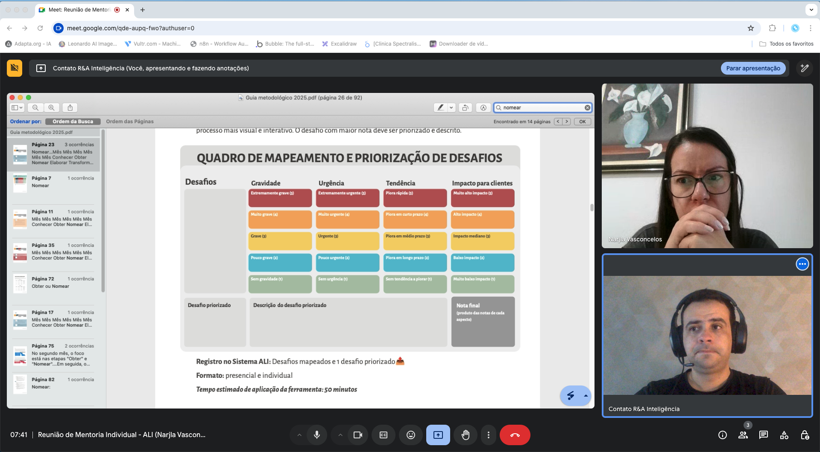Mute the microphone

(x=316, y=435)
